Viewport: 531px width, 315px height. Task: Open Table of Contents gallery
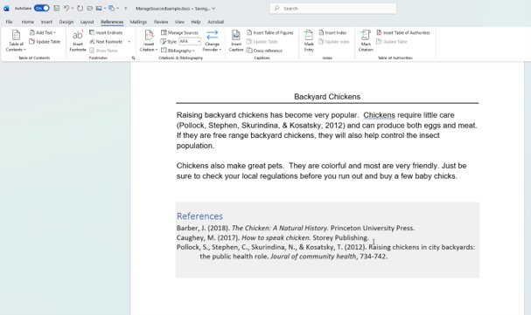pos(16,40)
